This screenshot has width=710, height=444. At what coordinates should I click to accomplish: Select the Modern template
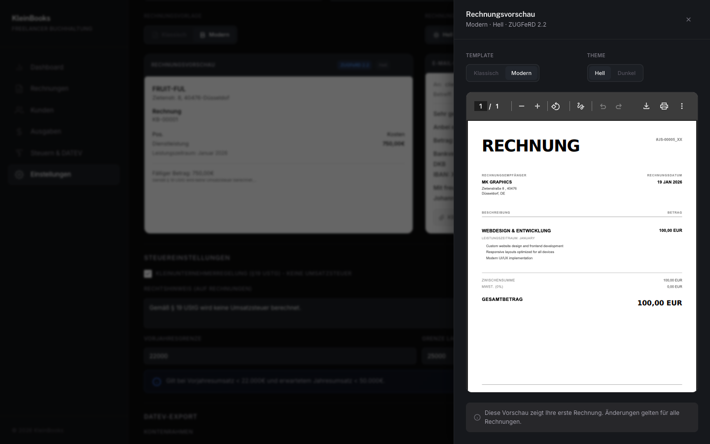pyautogui.click(x=521, y=73)
